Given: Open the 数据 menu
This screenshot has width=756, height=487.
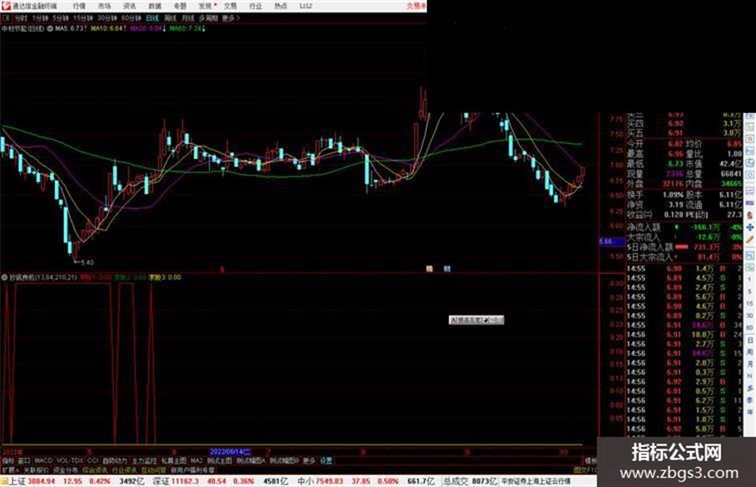Looking at the screenshot, I should pos(154,6).
